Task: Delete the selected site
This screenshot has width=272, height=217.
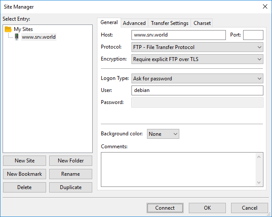Action: point(25,187)
